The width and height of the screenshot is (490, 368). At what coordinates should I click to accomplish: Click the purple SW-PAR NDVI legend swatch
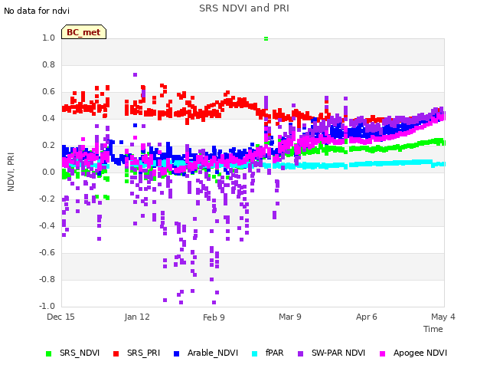pyautogui.click(x=300, y=353)
